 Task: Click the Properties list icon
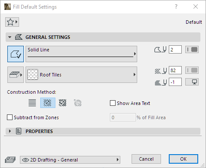19,131
